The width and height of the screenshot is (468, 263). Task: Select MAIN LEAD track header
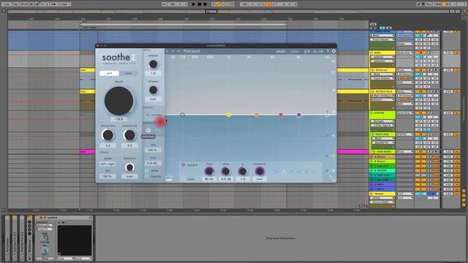tap(382, 134)
